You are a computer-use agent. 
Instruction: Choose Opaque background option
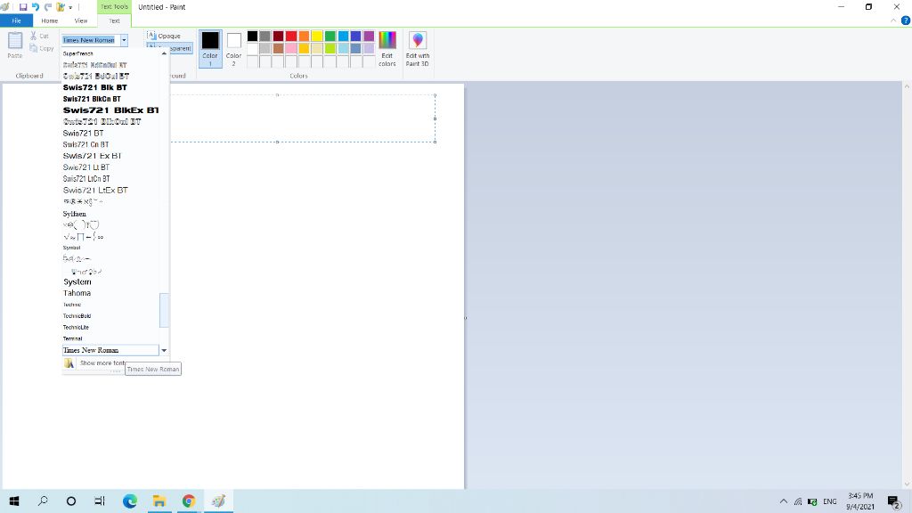tap(164, 36)
